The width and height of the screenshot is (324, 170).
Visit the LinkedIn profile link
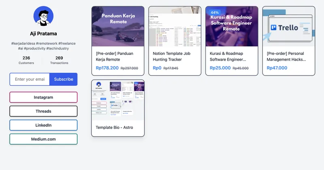pyautogui.click(x=43, y=125)
